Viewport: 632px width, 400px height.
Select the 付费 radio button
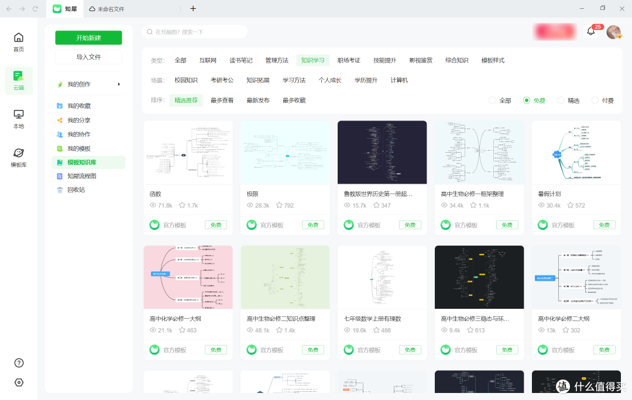pos(595,101)
